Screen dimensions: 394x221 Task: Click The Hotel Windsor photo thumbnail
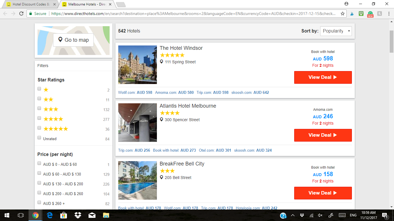point(138,65)
